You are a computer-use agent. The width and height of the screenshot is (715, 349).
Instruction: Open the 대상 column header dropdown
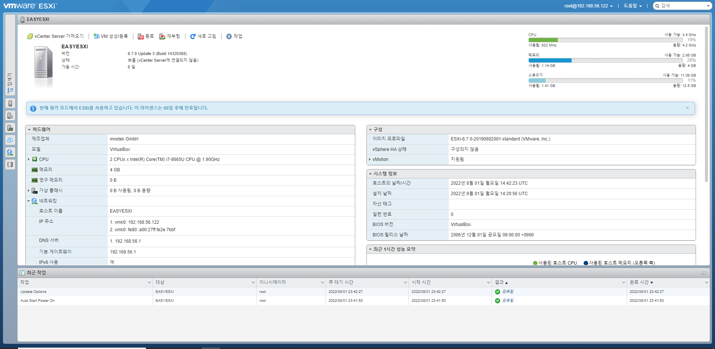click(x=253, y=282)
